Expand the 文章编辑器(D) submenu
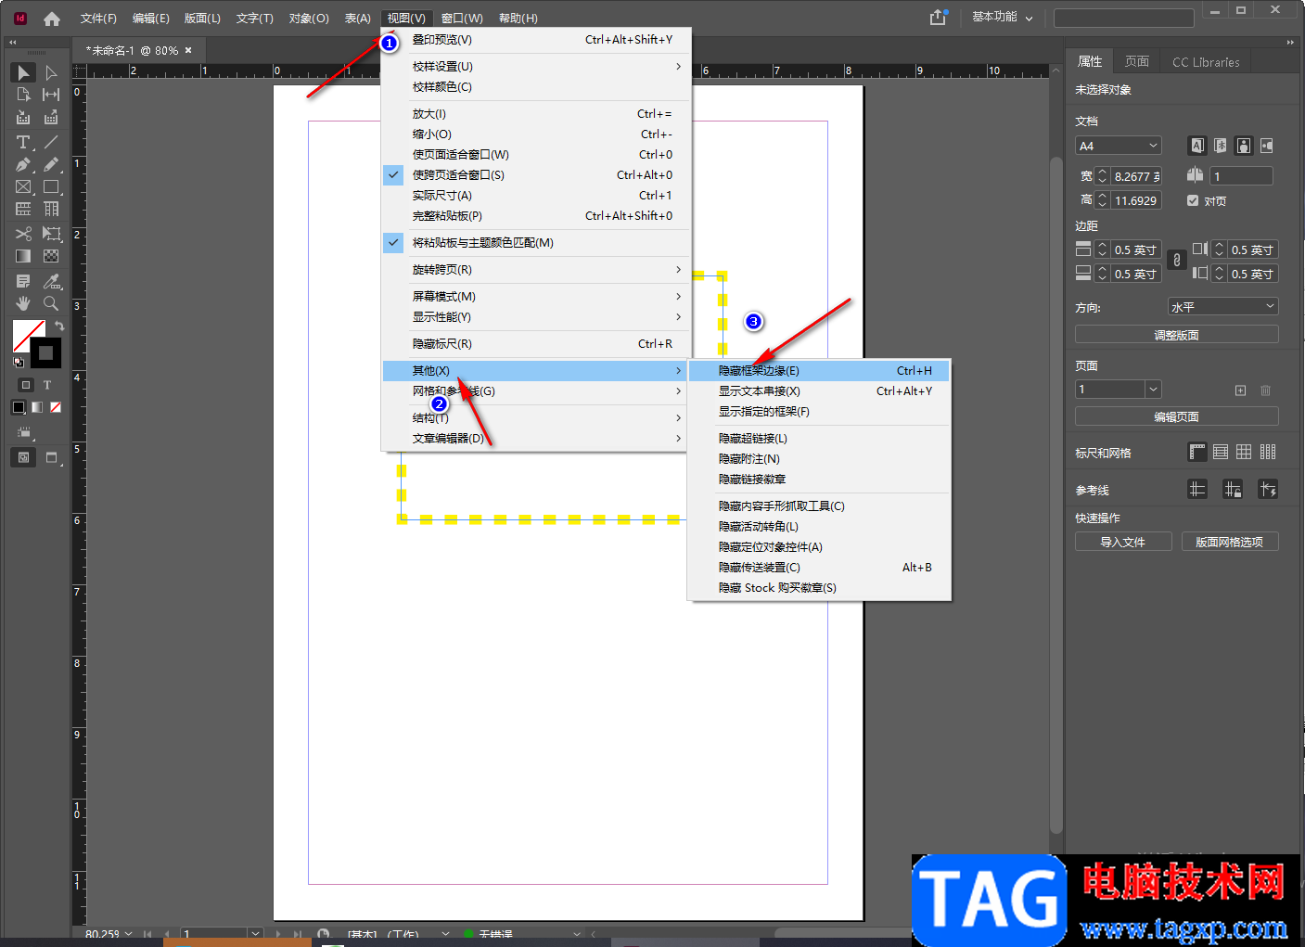Image resolution: width=1305 pixels, height=947 pixels. point(536,438)
